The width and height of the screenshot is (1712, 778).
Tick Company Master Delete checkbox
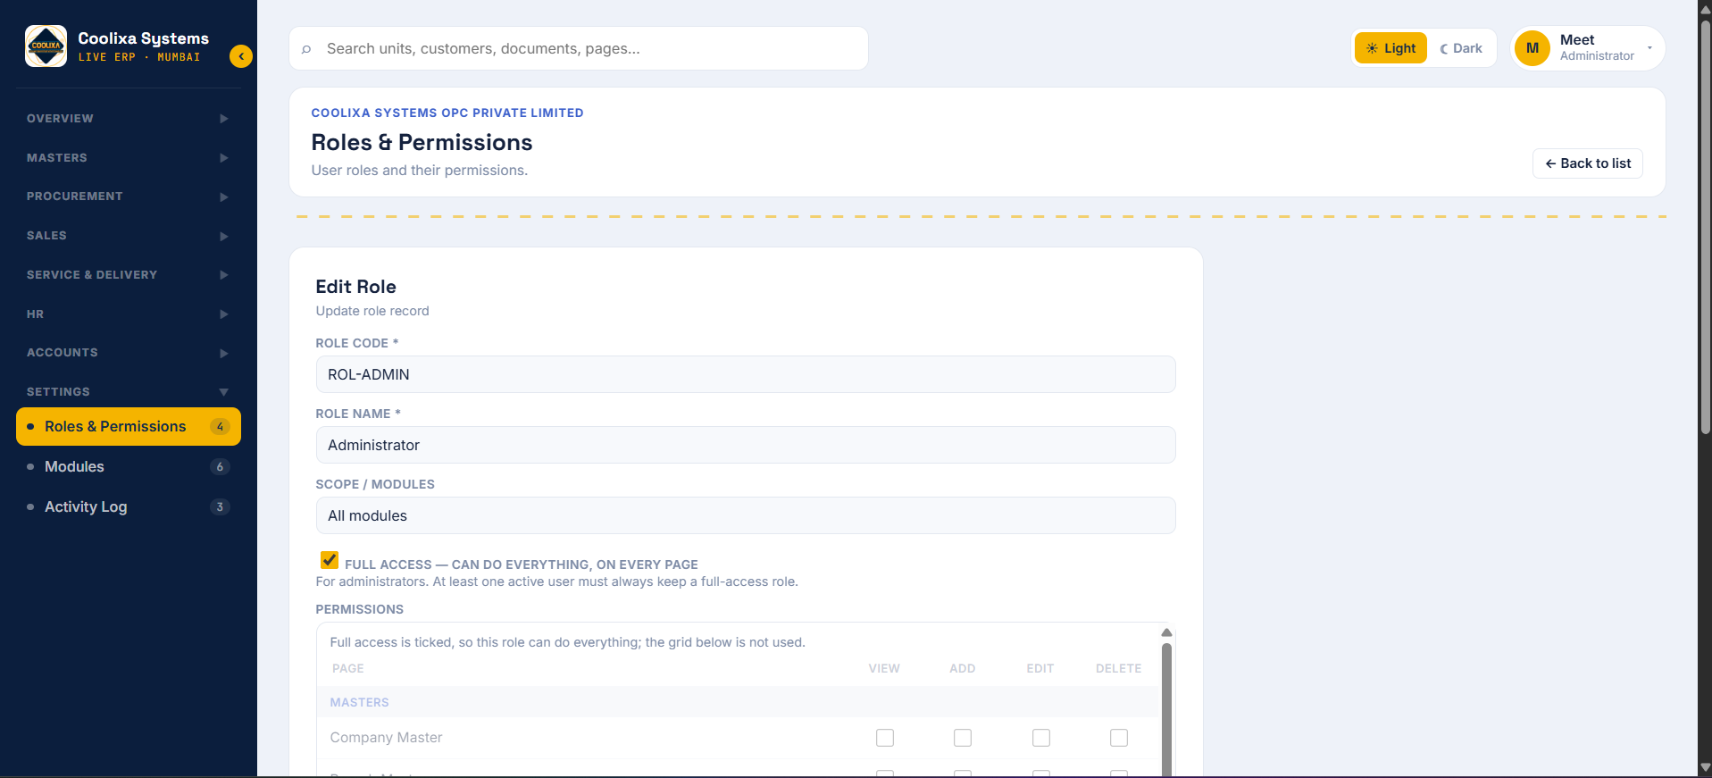click(1119, 738)
